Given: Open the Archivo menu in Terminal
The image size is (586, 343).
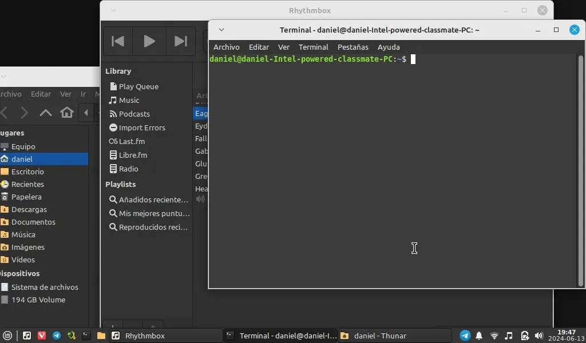Looking at the screenshot, I should pyautogui.click(x=227, y=47).
